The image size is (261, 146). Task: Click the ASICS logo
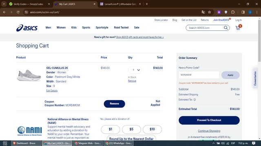(x=27, y=28)
